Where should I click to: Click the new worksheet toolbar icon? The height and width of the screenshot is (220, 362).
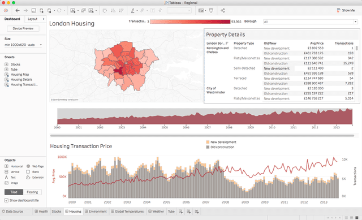[73, 10]
